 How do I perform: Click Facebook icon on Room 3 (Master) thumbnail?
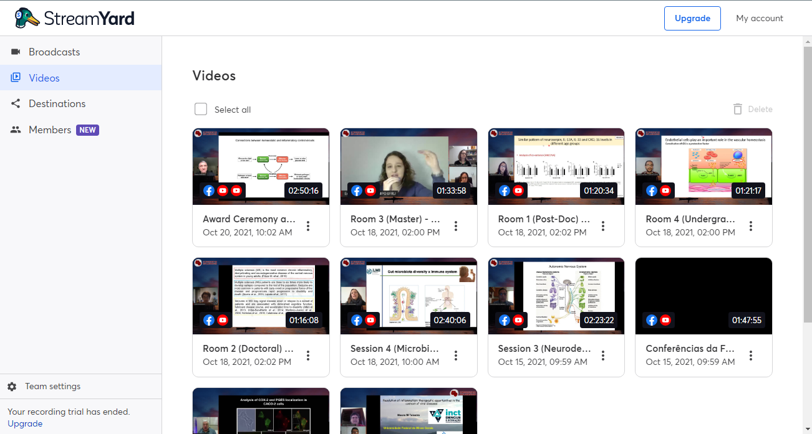[x=357, y=191]
